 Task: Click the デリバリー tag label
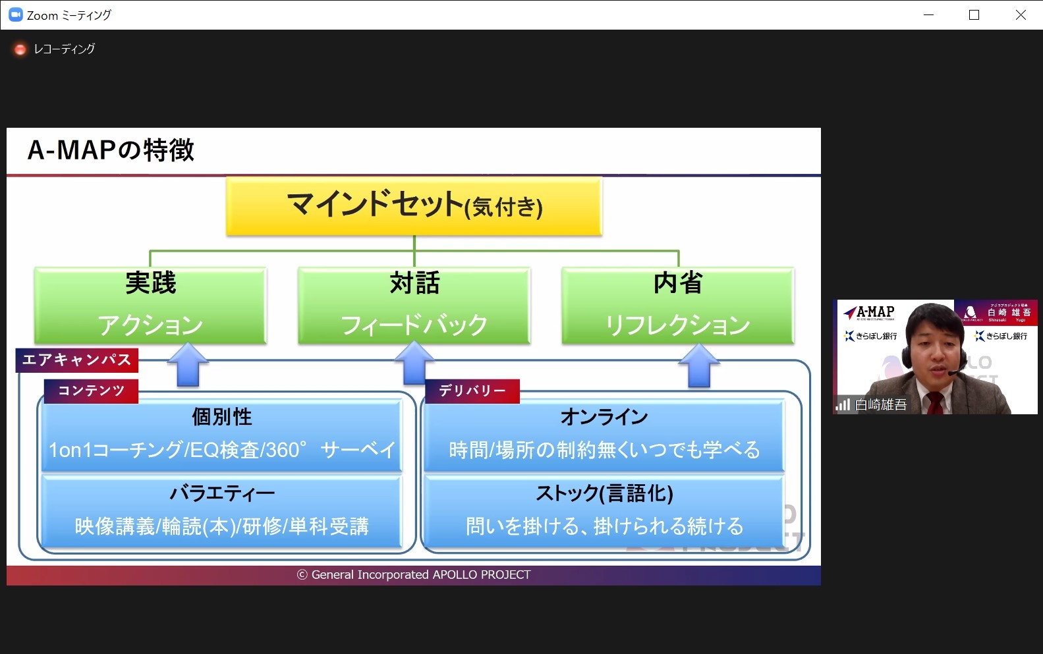click(472, 391)
